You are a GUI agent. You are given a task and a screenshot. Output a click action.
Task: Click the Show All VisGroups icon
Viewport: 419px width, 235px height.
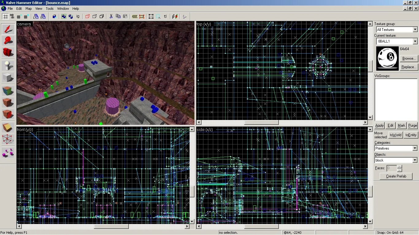click(x=102, y=16)
